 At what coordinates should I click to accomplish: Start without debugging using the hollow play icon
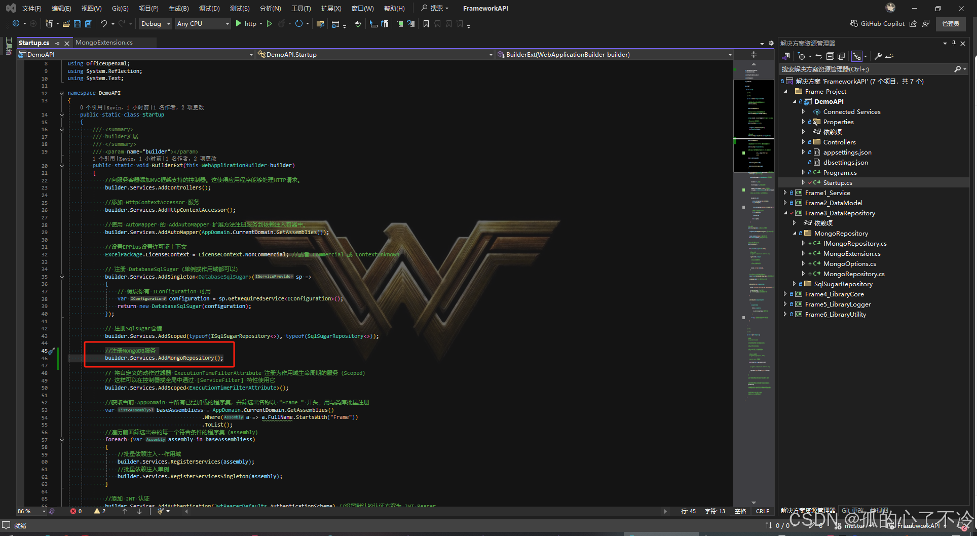tap(270, 23)
